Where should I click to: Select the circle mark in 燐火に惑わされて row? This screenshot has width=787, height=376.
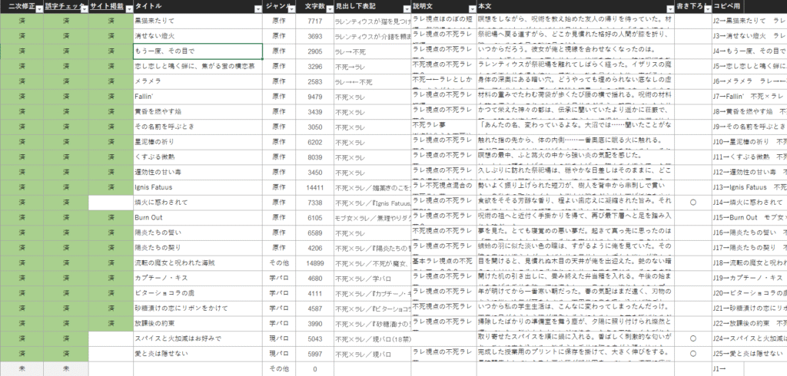[x=693, y=203]
